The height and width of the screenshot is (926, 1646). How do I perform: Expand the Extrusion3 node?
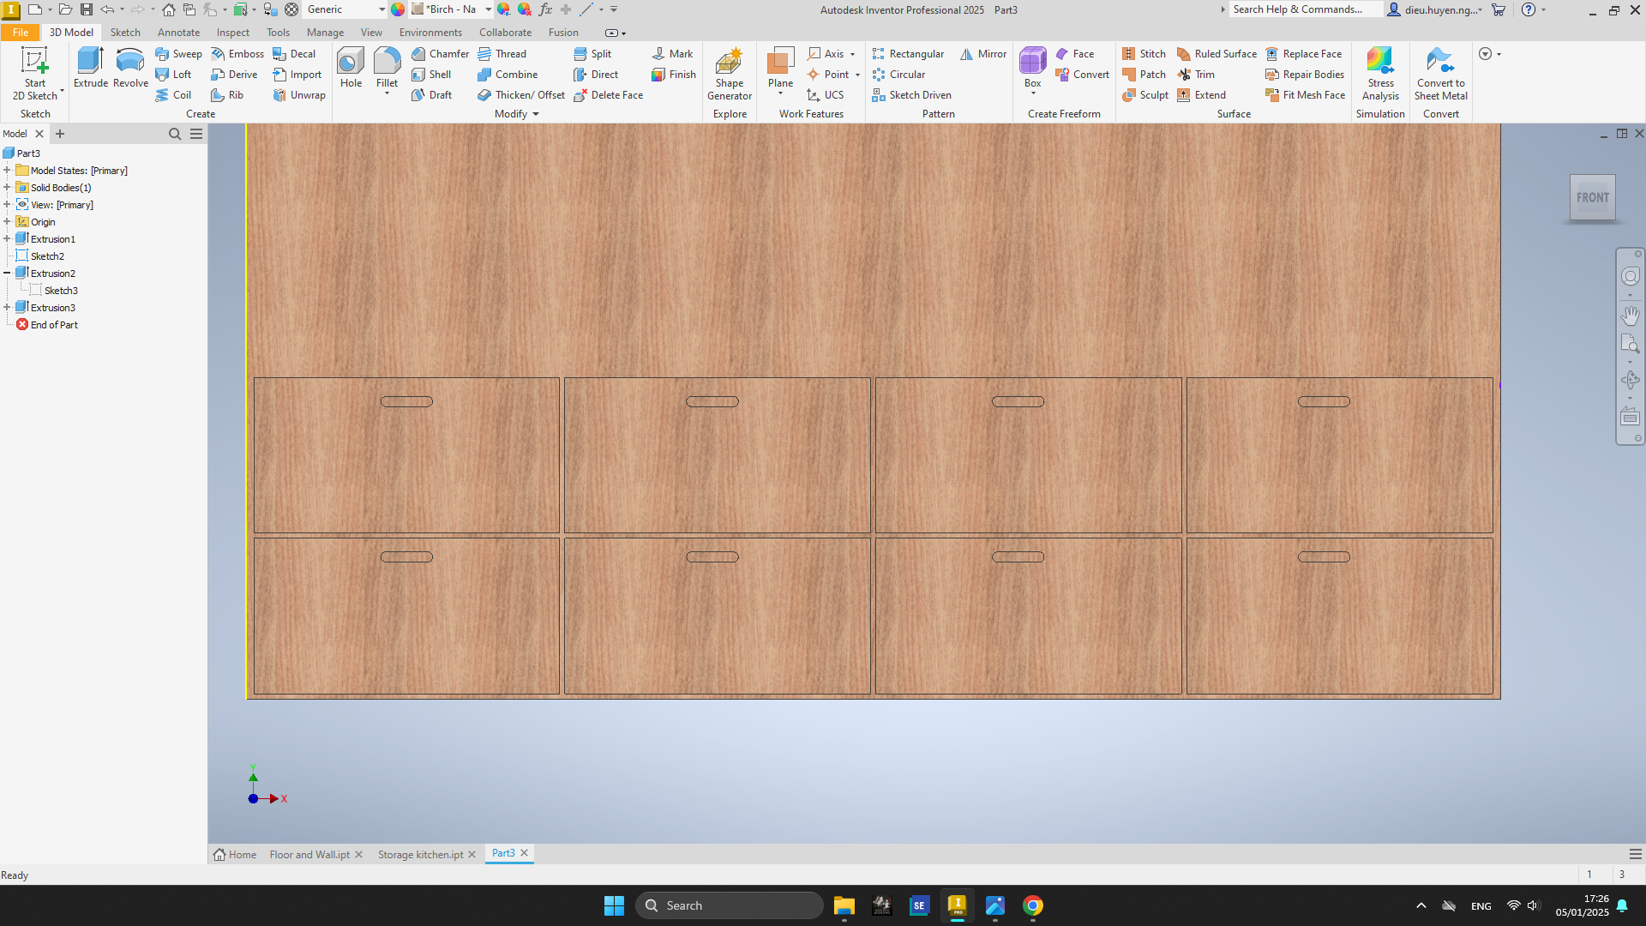point(7,308)
